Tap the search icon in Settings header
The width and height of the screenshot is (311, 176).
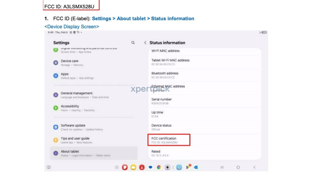click(x=133, y=43)
